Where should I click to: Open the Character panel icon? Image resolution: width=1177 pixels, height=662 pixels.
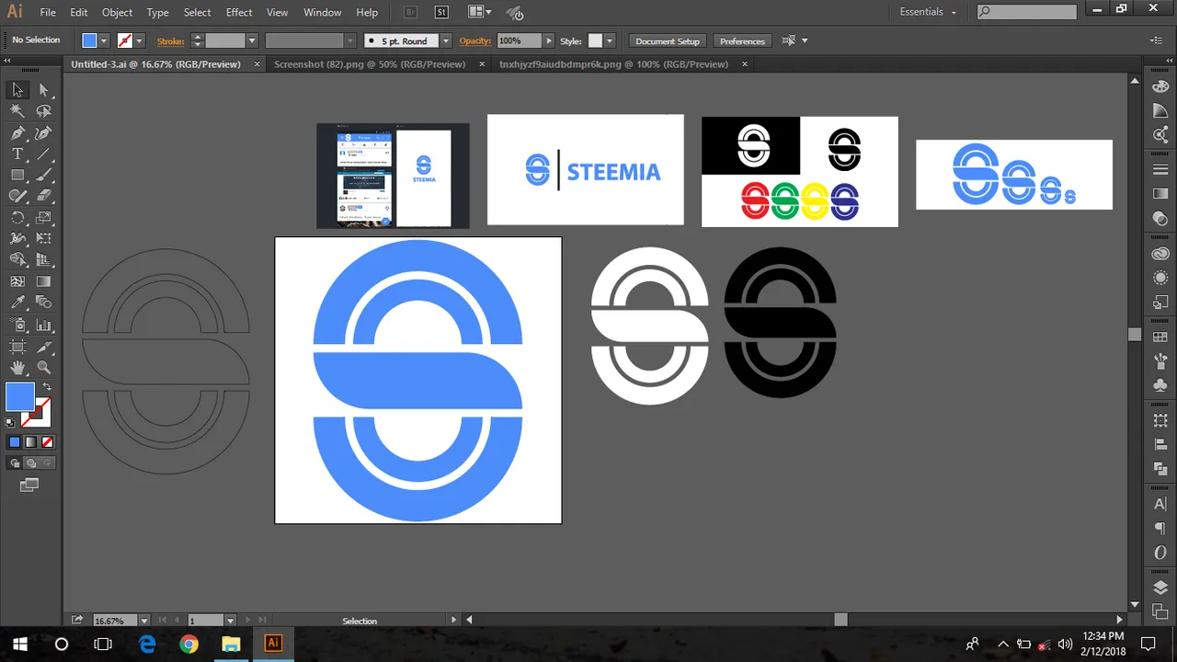1160,505
